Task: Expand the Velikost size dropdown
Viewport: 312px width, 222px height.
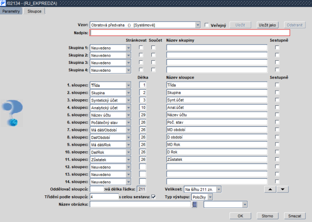Action: [218, 189]
